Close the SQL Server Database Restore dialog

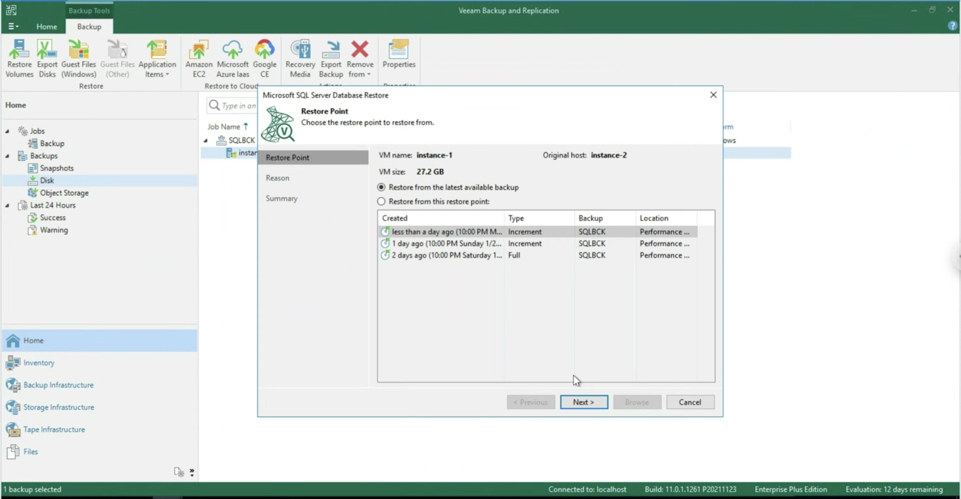pyautogui.click(x=713, y=95)
